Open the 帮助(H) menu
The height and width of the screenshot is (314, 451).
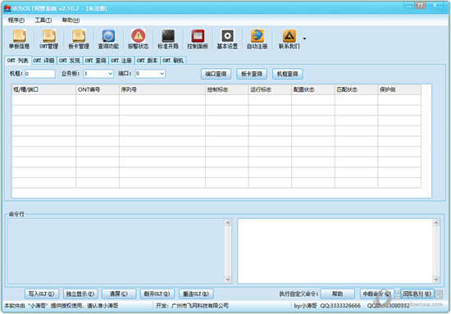(71, 20)
